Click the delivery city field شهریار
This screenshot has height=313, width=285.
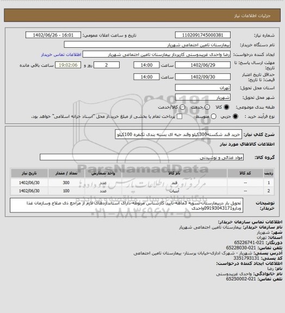coord(203,97)
